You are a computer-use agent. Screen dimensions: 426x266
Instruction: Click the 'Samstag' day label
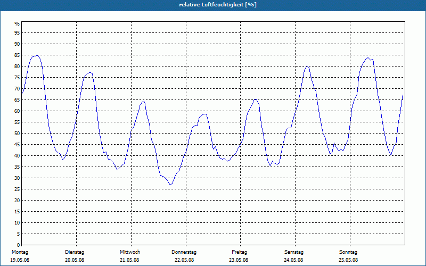[294, 252]
